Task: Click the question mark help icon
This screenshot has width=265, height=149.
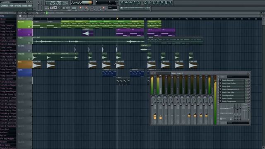Action: click(170, 2)
